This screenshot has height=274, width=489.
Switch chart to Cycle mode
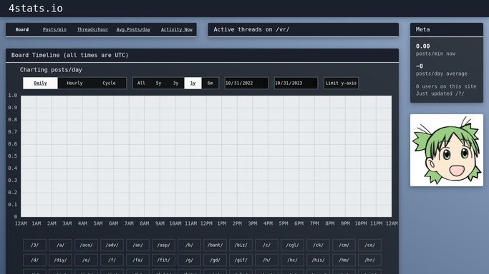click(x=109, y=83)
